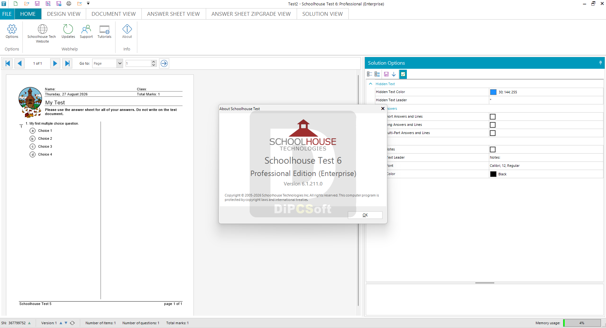
Task: Click the Save as Template floppy icon
Action: (x=59, y=4)
